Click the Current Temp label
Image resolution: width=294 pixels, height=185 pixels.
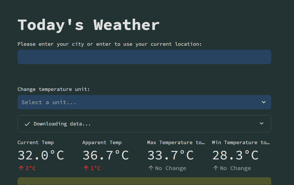coord(35,142)
